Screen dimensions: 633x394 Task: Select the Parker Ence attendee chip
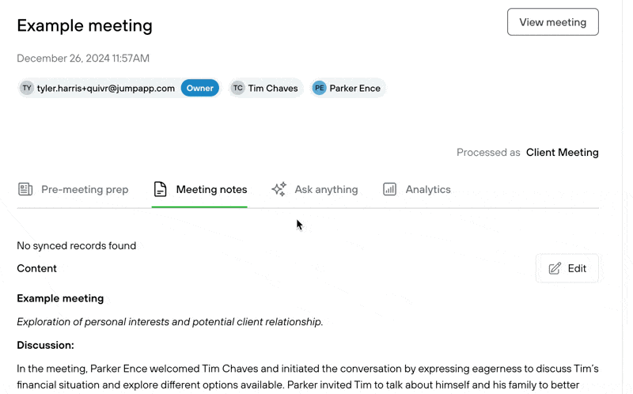coord(348,88)
